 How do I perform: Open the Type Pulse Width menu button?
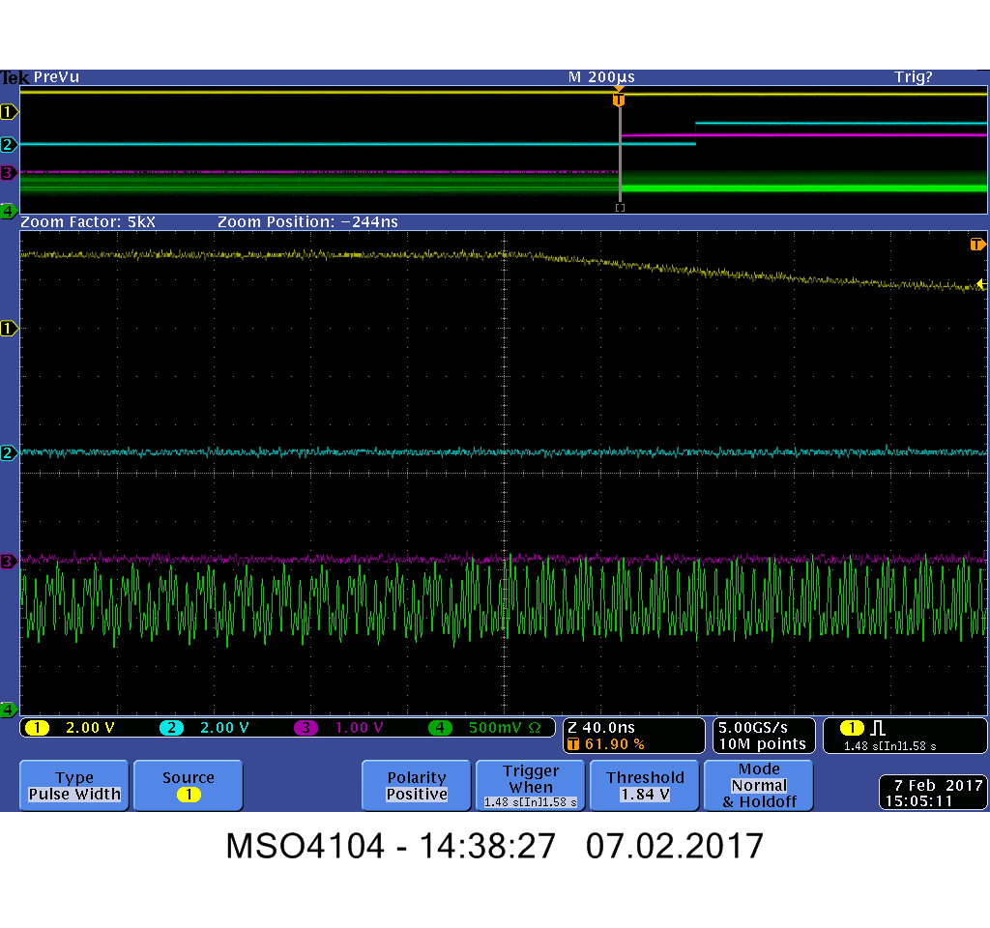(x=74, y=785)
